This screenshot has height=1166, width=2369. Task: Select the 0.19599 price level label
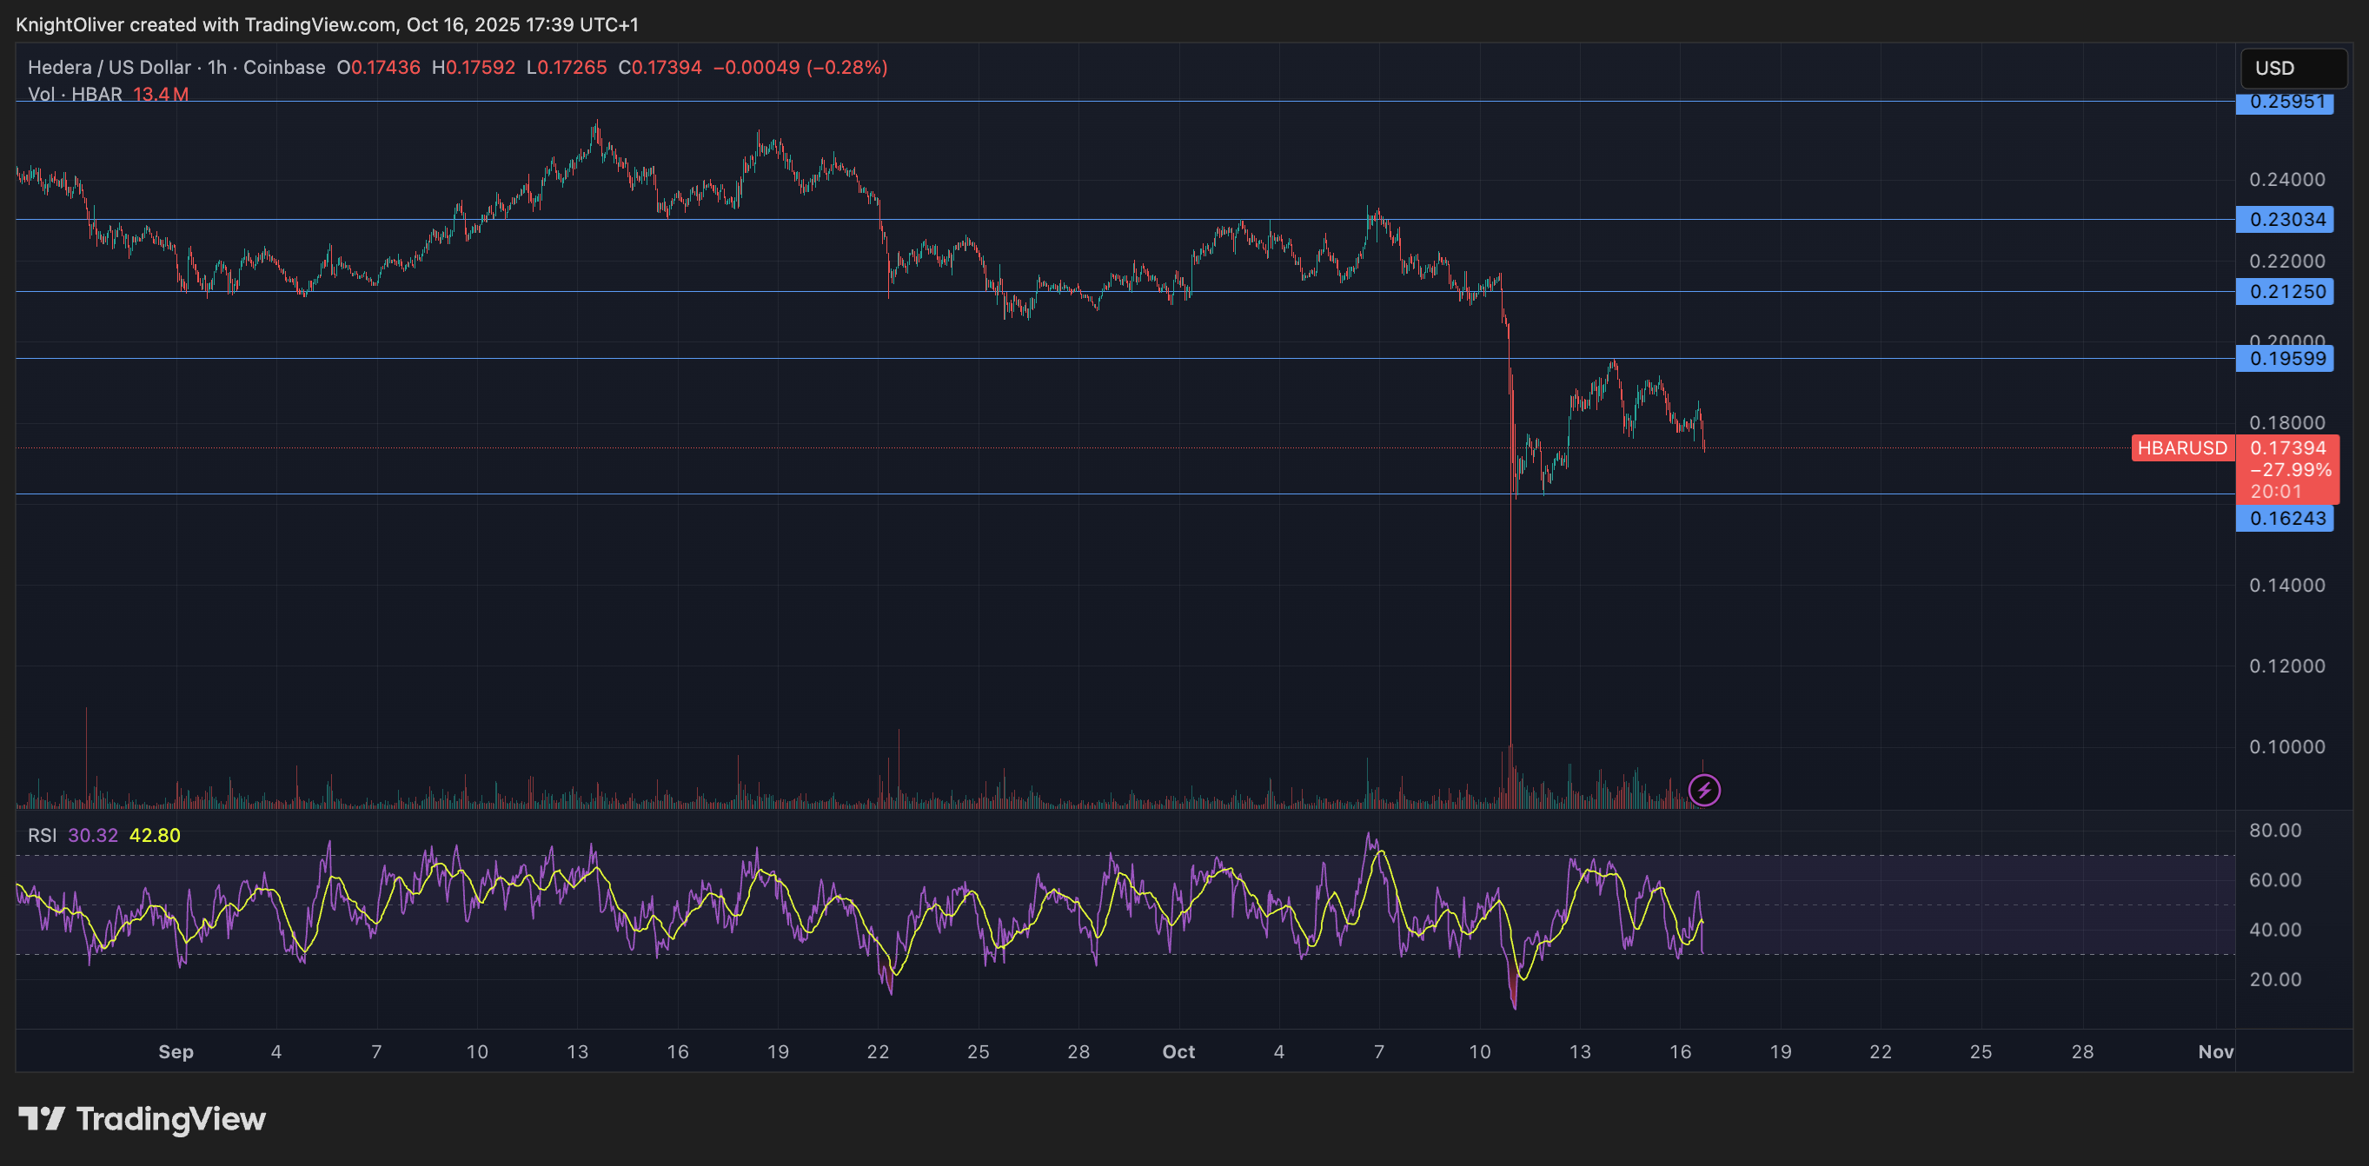pos(2285,359)
